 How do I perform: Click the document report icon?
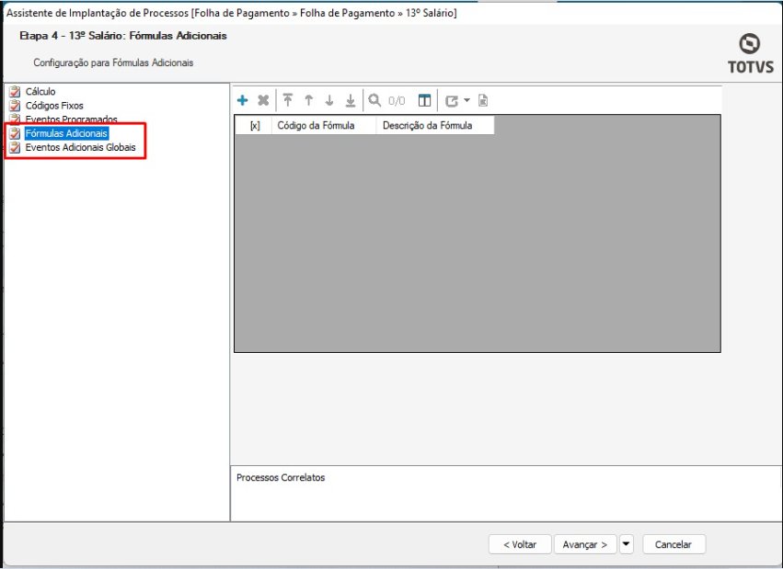pyautogui.click(x=483, y=100)
